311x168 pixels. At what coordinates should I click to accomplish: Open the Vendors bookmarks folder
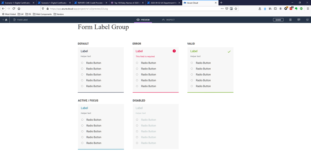click(59, 14)
